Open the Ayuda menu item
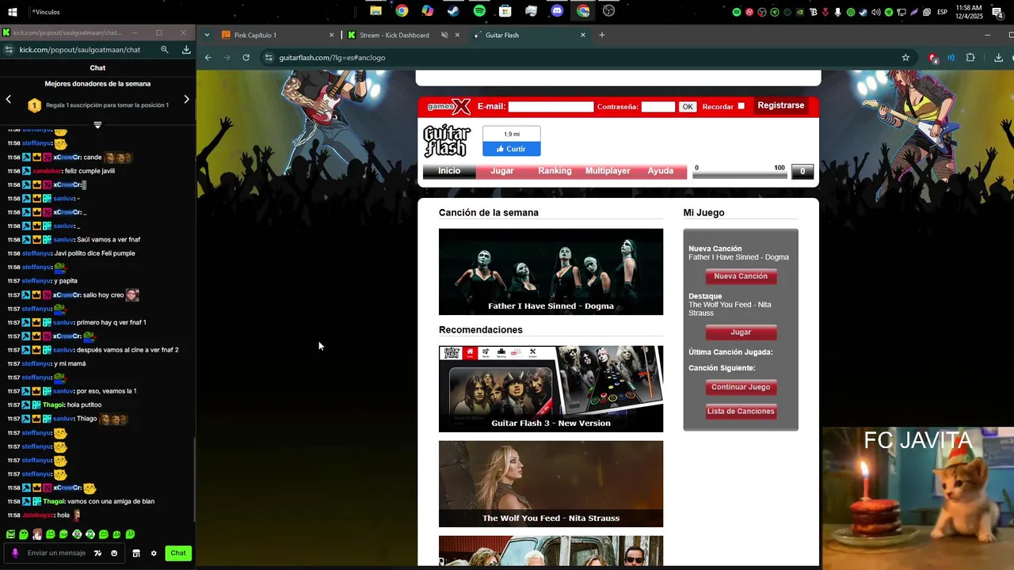The width and height of the screenshot is (1014, 570). 661,171
